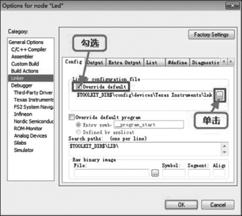Switch to the Output tab
The height and width of the screenshot is (216, 242).
click(96, 62)
